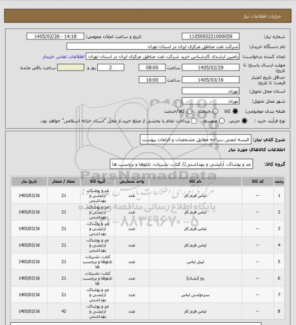The image size is (296, 325).
Task: Click the goods group cell in row 6
Action: (x=98, y=278)
